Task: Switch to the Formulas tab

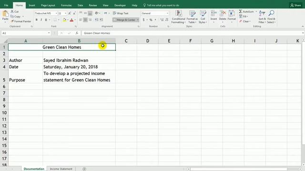Action: [66, 5]
